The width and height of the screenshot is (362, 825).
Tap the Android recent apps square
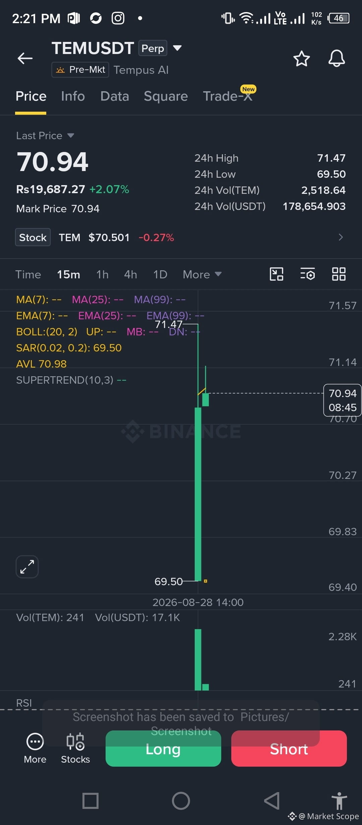[90, 801]
